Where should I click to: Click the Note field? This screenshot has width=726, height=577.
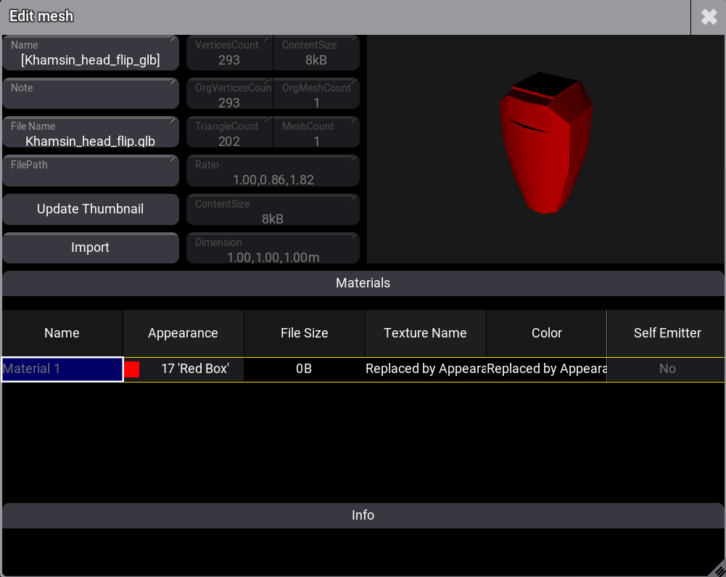pos(91,94)
